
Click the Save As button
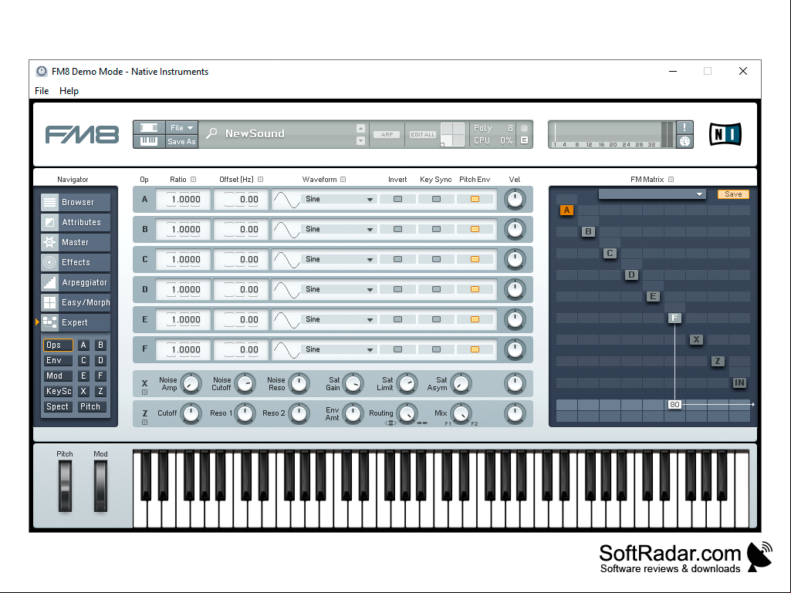pyautogui.click(x=181, y=142)
